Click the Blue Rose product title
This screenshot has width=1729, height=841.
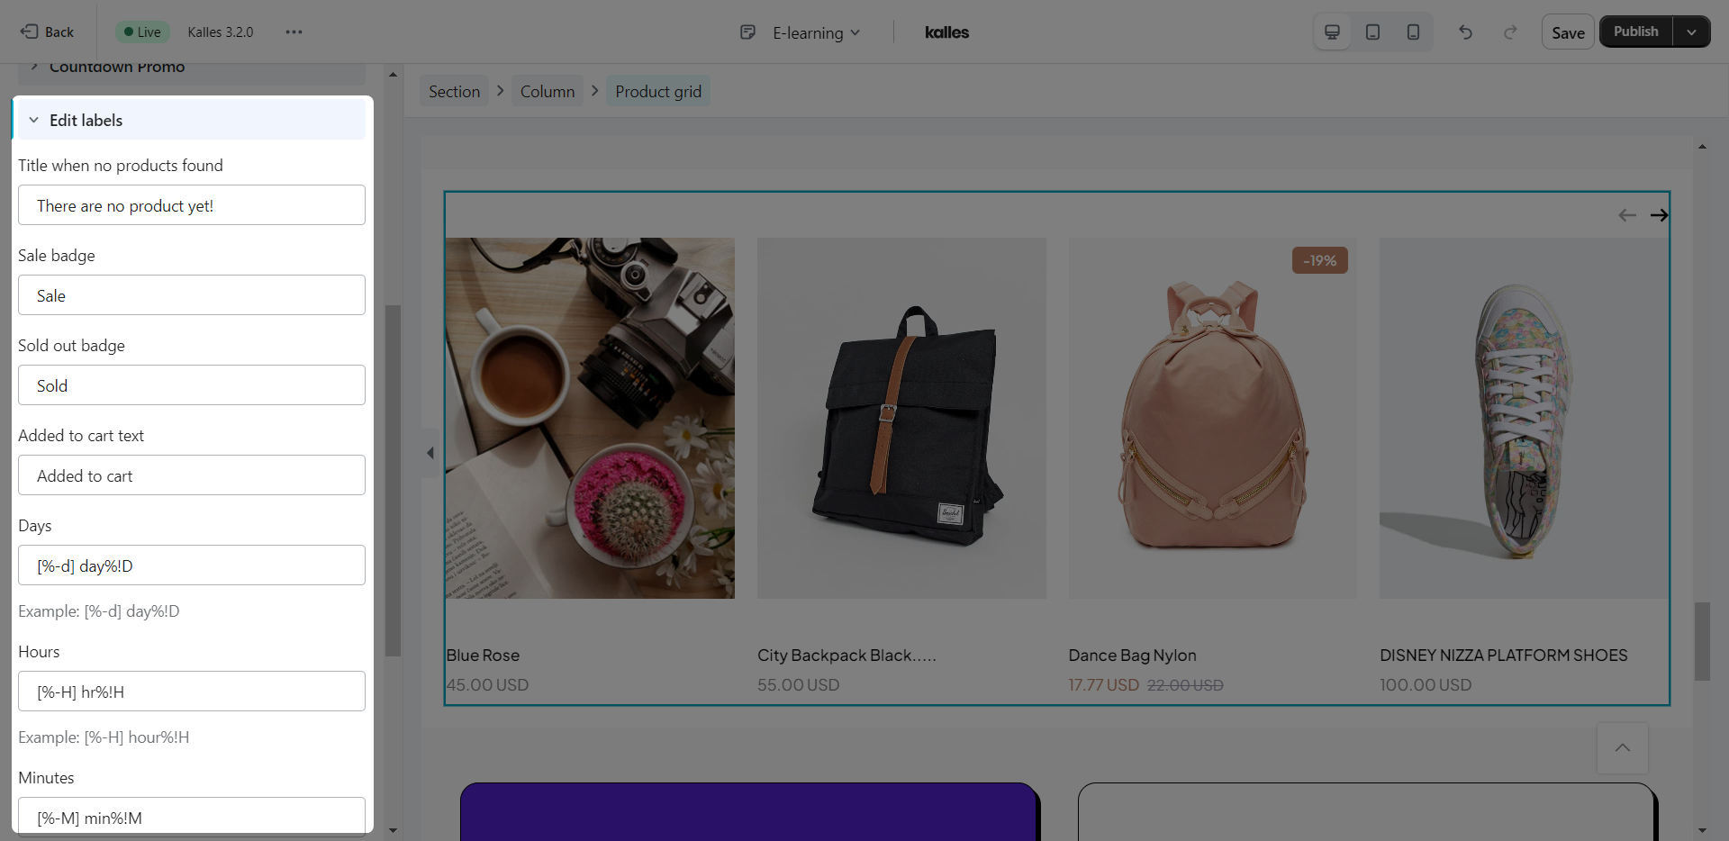pyautogui.click(x=483, y=656)
